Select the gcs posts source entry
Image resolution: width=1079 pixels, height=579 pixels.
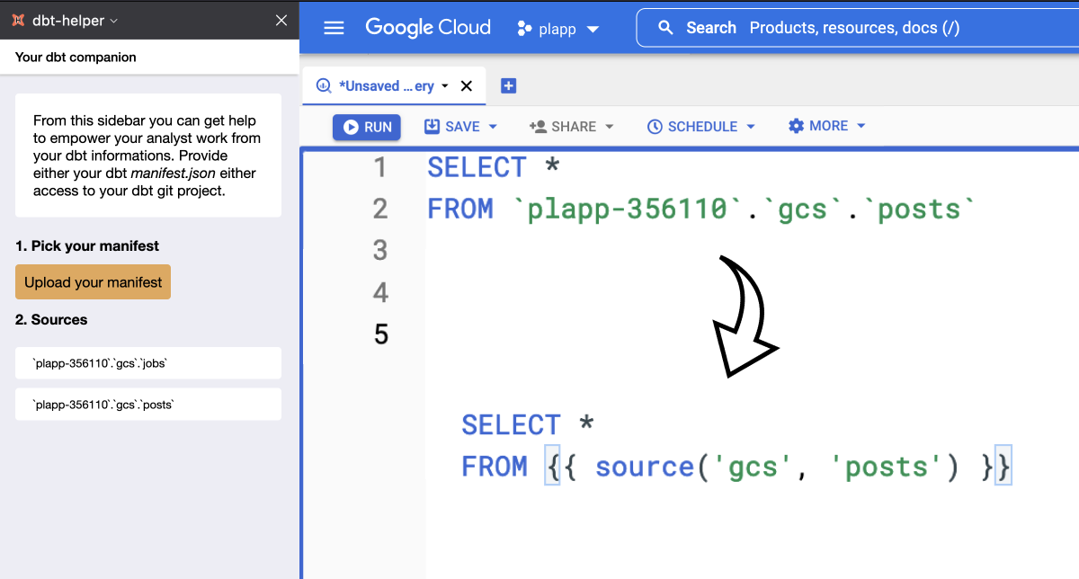pos(148,405)
